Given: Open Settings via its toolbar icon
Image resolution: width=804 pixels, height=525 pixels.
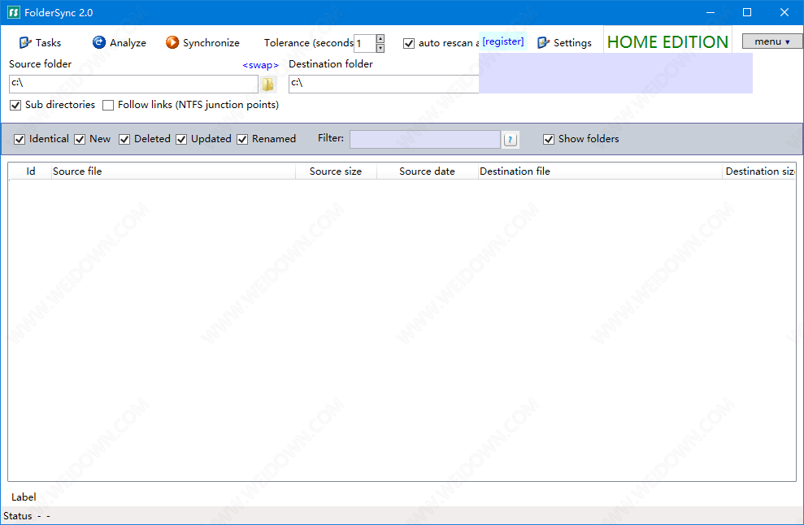Looking at the screenshot, I should 543,42.
